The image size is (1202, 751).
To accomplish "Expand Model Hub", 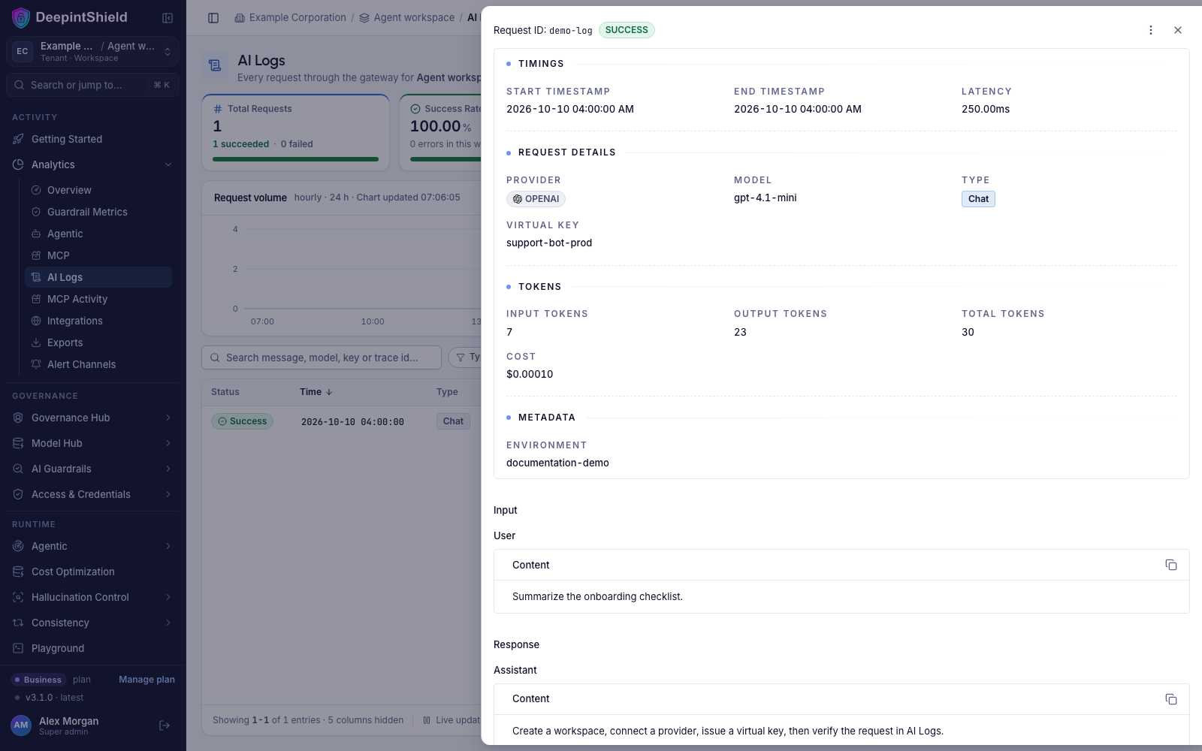I will [93, 443].
